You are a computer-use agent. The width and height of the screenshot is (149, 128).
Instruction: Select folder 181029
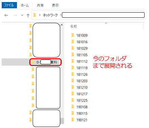(x=80, y=48)
